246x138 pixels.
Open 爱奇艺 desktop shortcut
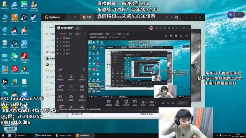24,5
